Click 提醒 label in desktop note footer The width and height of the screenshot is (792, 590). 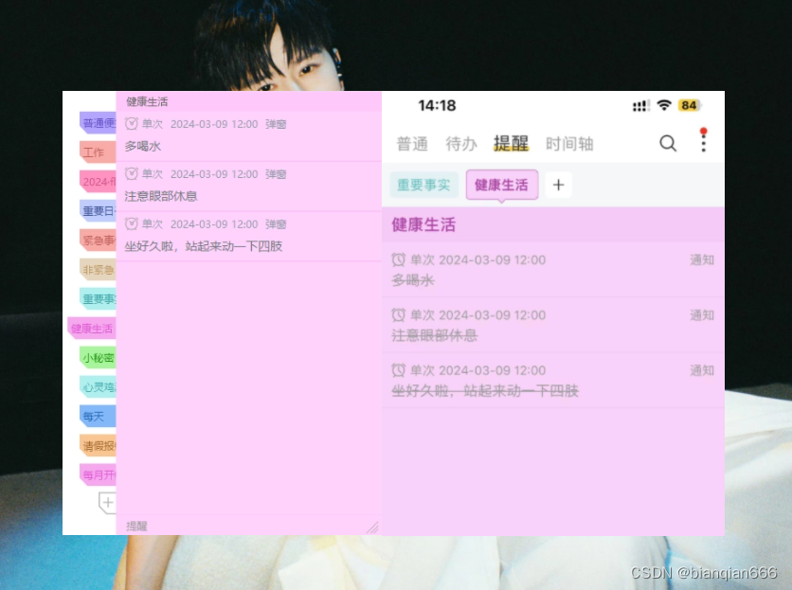pos(136,526)
